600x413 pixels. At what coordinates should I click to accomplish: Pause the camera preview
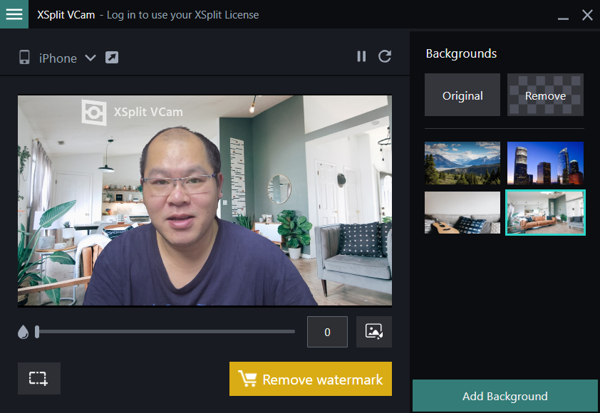361,56
